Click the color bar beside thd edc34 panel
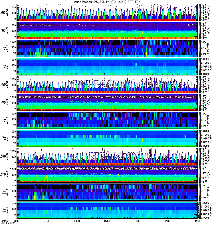The image size is (214, 229). (200, 84)
